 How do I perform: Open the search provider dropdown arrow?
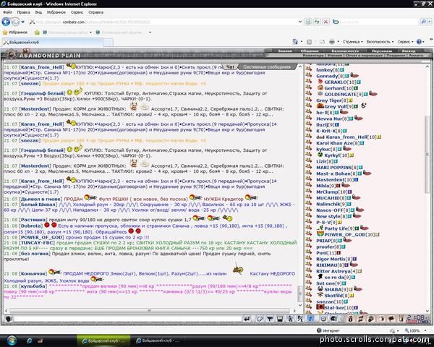[429, 22]
